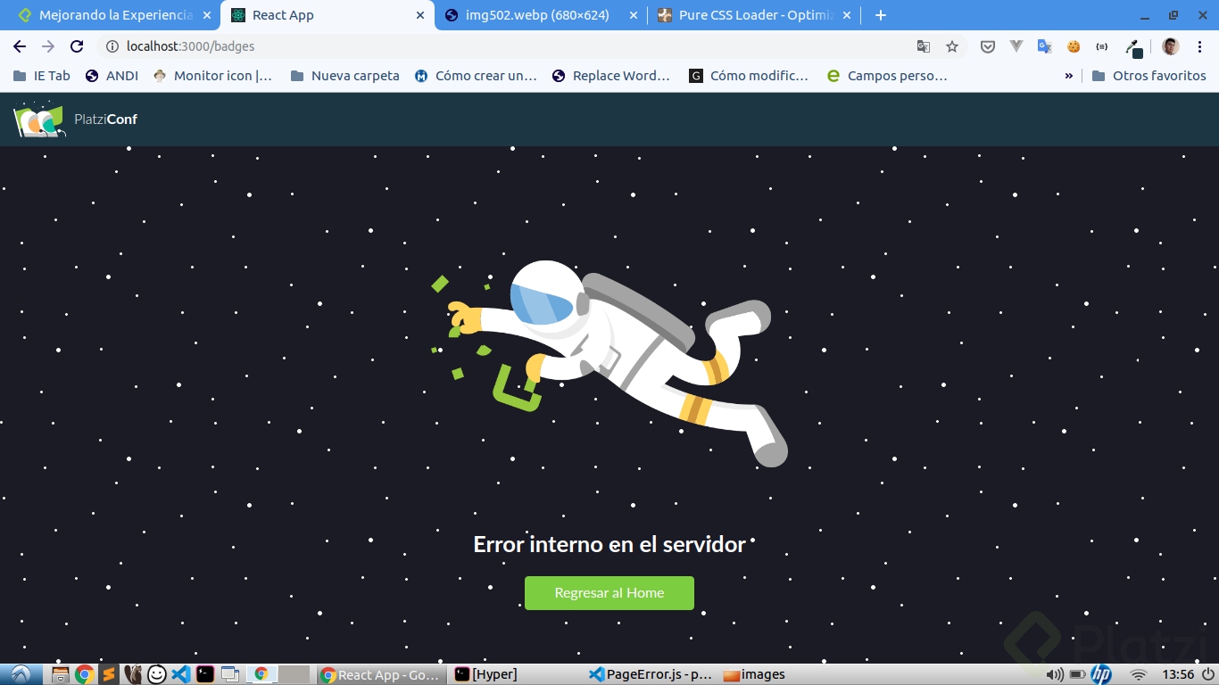Save the current page to Pocket

pyautogui.click(x=988, y=45)
